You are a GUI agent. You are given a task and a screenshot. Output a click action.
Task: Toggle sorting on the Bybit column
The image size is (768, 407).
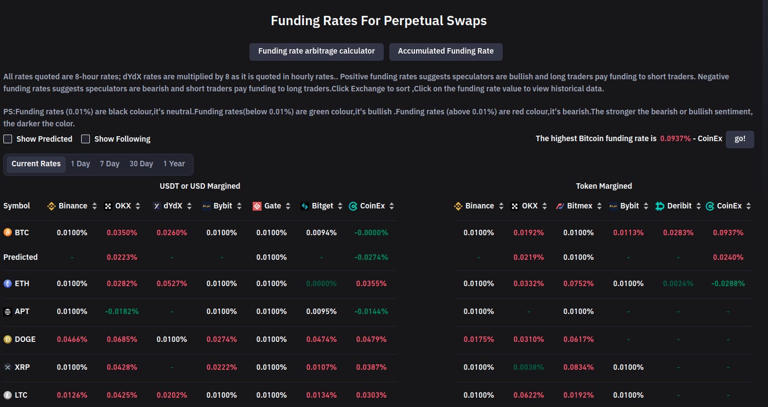coord(240,206)
